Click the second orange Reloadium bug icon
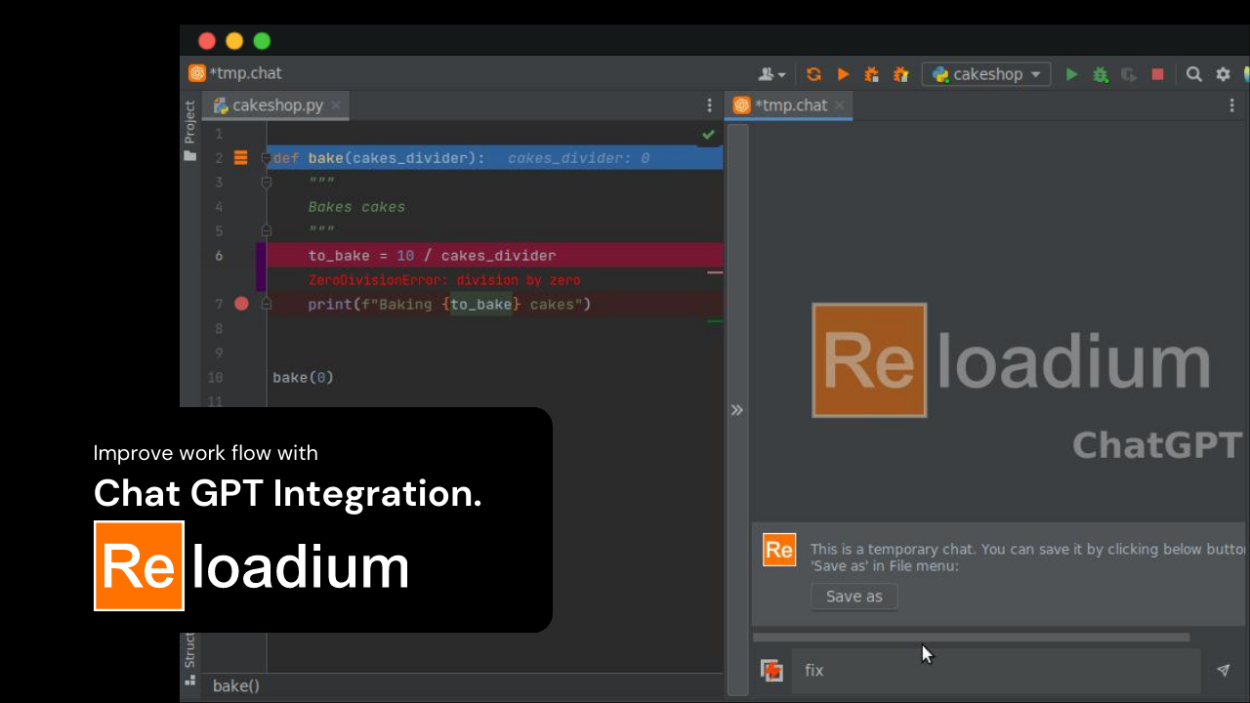The image size is (1250, 703). [901, 74]
